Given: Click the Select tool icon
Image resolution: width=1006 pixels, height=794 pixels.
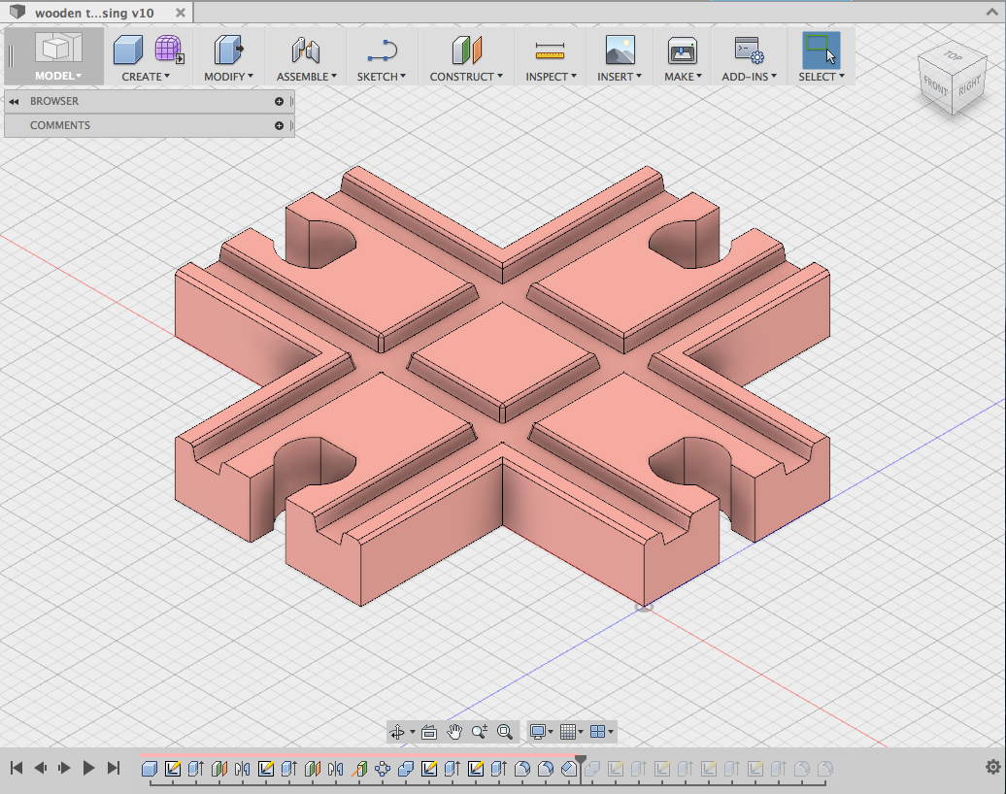Looking at the screenshot, I should [821, 50].
